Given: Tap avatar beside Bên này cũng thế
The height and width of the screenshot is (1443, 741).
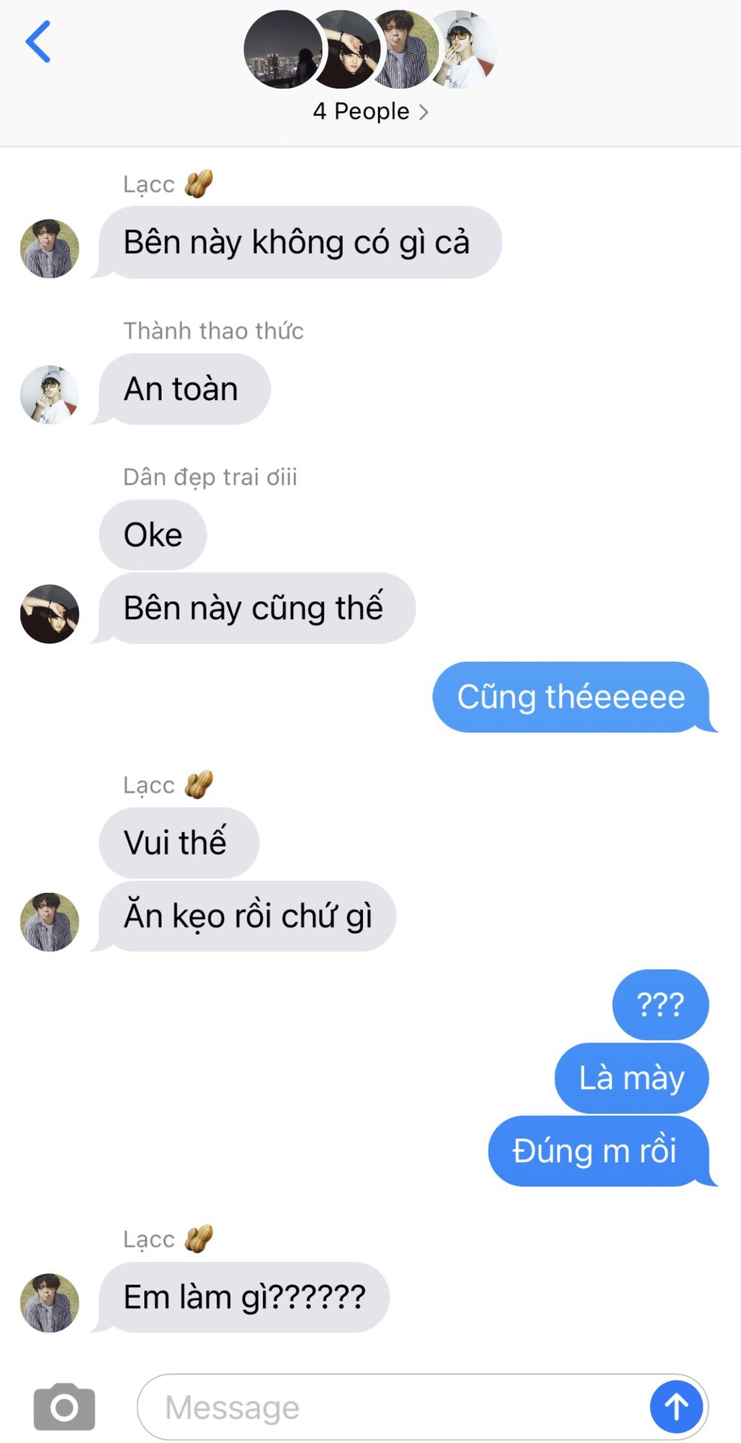Looking at the screenshot, I should tap(50, 614).
